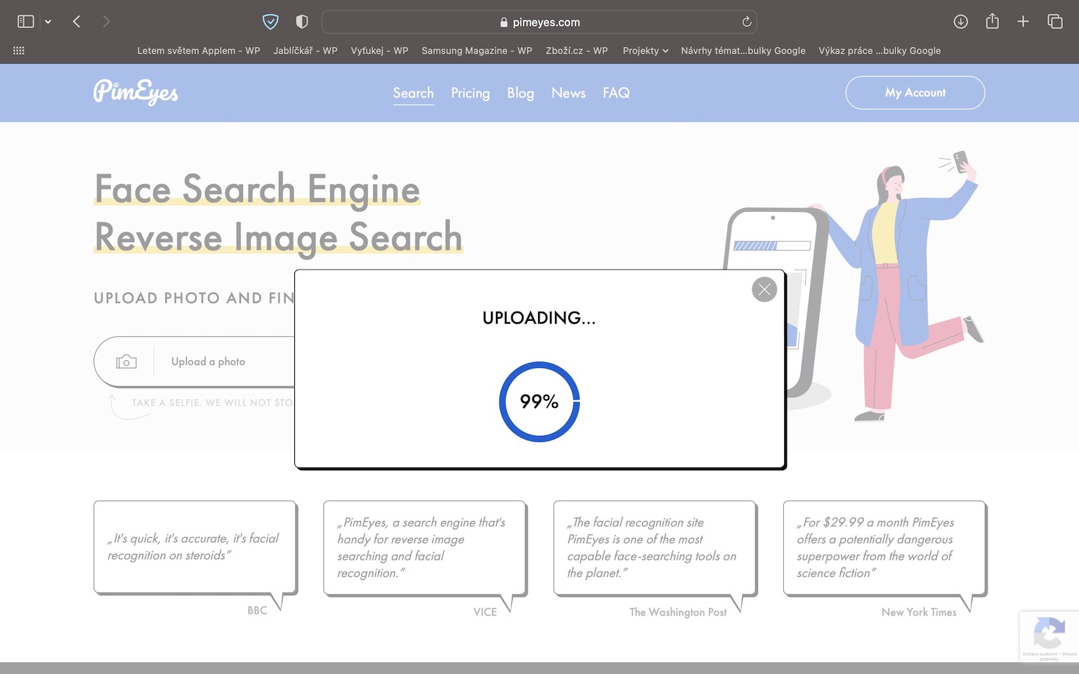Viewport: 1079px width, 674px height.
Task: Click the half-shaded shield privacy report icon
Action: tap(302, 22)
